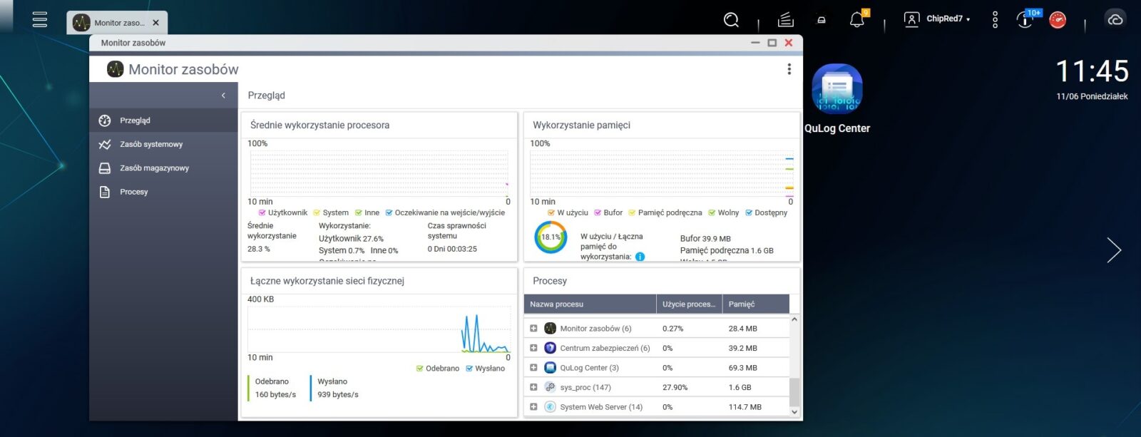
Task: Open the red dashboard gauge icon
Action: 1058,20
